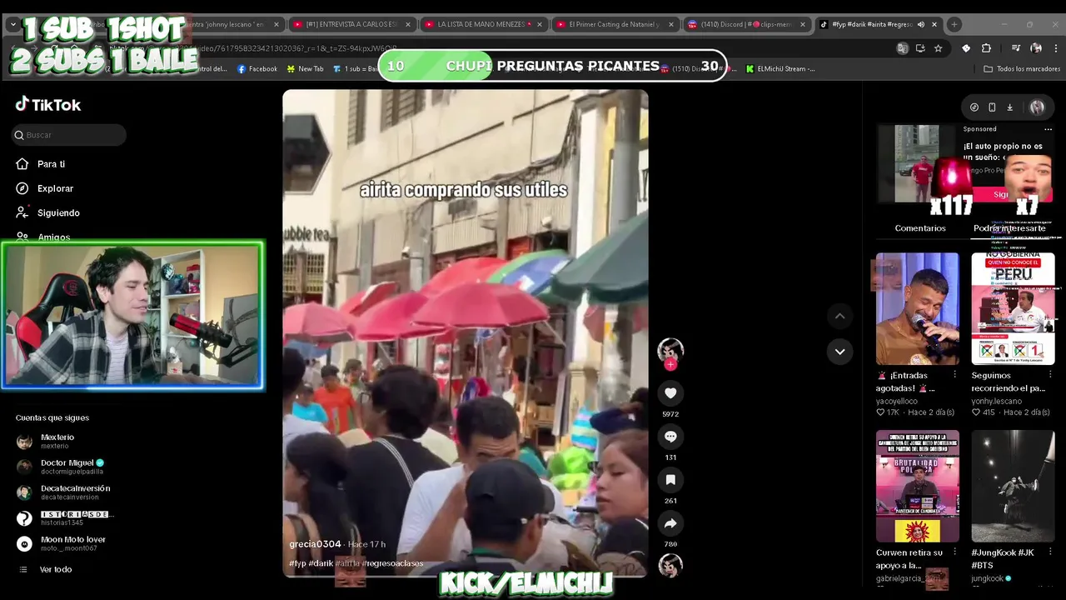Open sponsored ad more options dots

point(1048,129)
